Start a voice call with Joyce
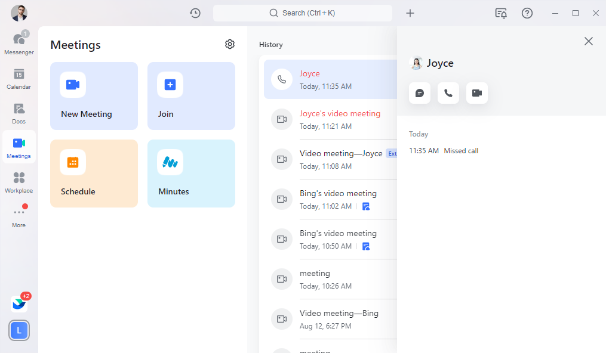Image resolution: width=606 pixels, height=353 pixels. coord(448,93)
